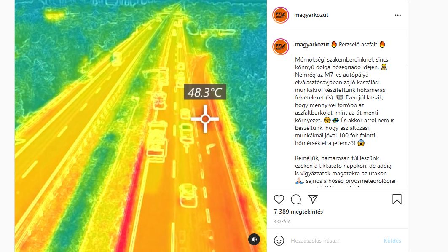Click the crosshair marker on the video
448x252 pixels.
[x=205, y=119]
